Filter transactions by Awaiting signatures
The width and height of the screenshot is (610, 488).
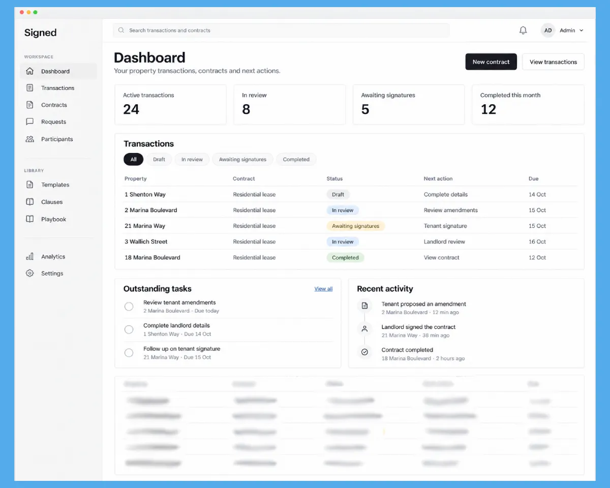coord(242,159)
